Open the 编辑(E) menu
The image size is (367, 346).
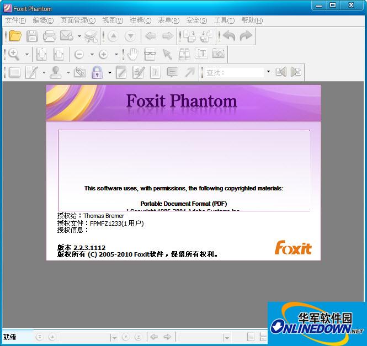click(x=43, y=20)
